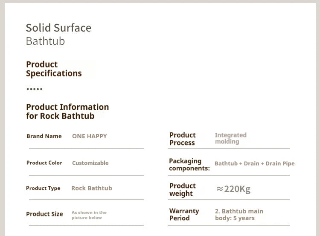Click the five-dot divider under Specifications
The image size is (320, 236).
coord(35,89)
